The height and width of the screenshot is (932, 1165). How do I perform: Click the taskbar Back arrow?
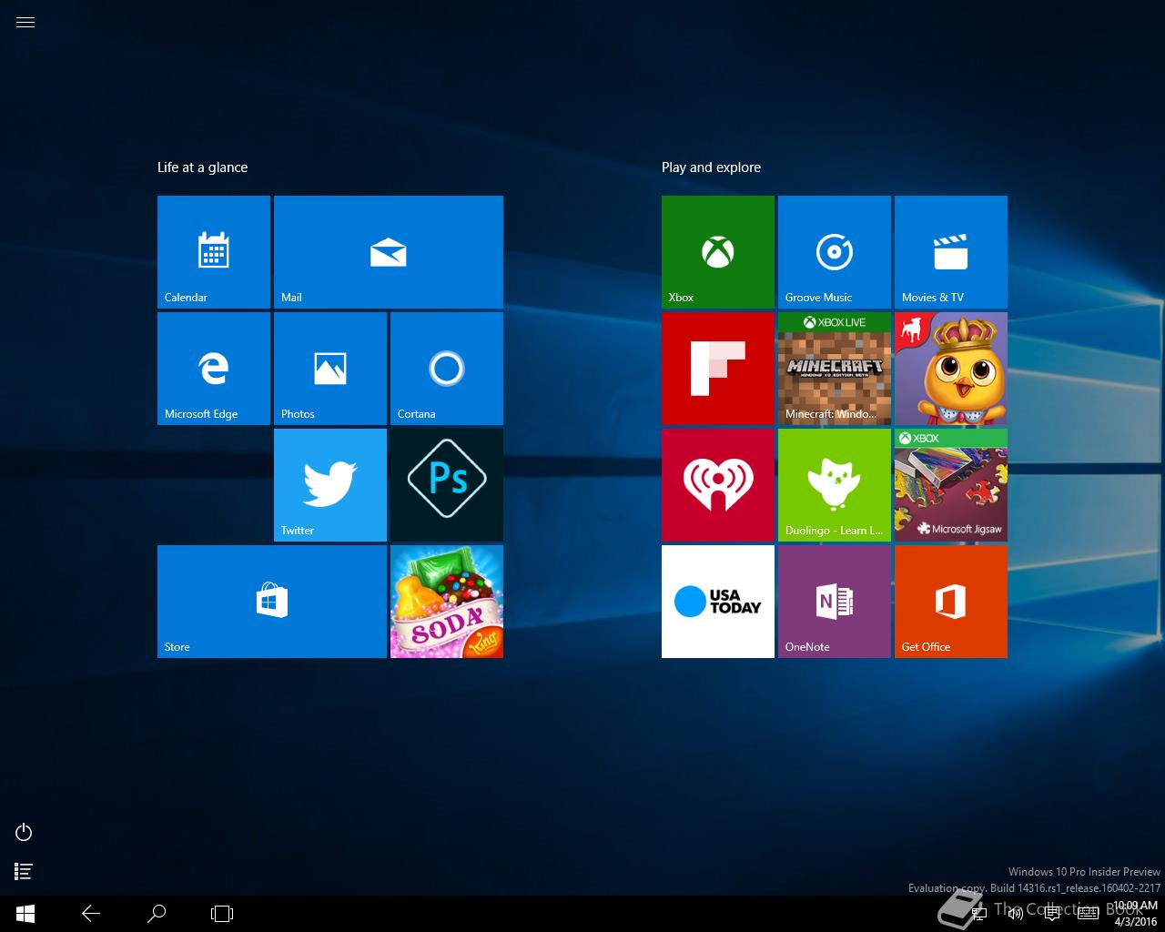click(91, 914)
